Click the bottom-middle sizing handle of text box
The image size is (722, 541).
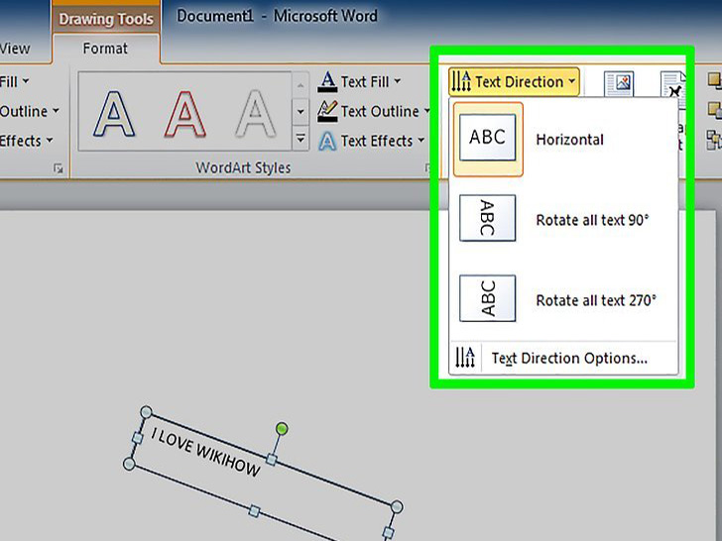pyautogui.click(x=254, y=511)
